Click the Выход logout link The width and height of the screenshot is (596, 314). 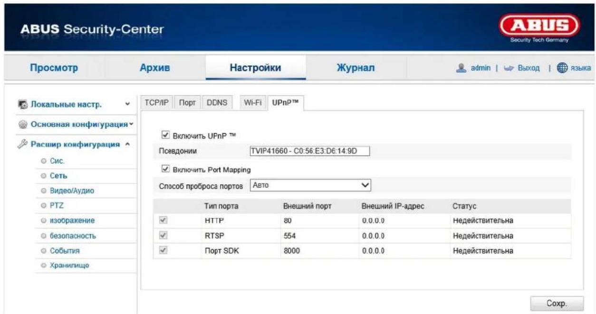point(529,69)
